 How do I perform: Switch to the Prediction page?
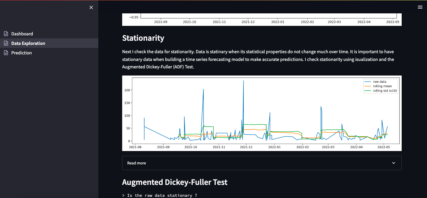coord(21,53)
